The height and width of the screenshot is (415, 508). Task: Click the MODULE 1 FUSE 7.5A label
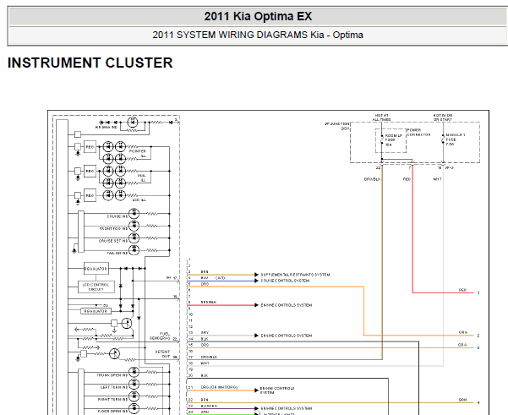[x=456, y=139]
